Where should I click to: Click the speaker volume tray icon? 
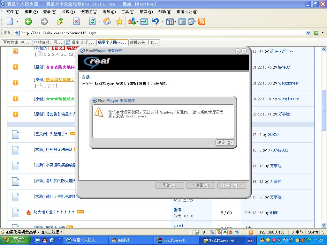coord(303,240)
